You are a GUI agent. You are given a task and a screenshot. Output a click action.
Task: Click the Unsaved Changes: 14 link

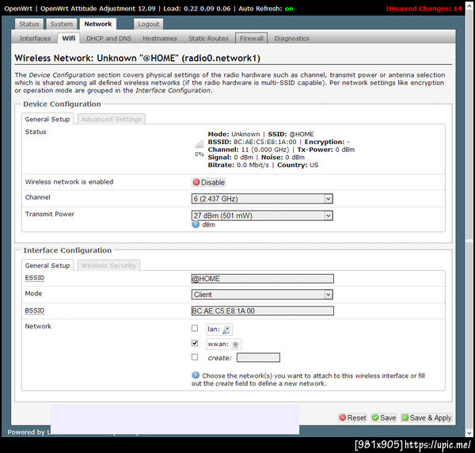click(424, 9)
